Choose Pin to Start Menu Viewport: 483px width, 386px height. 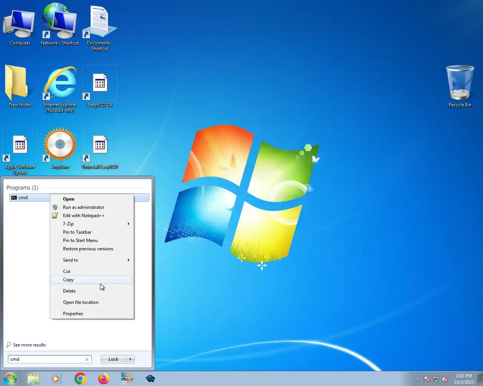coord(92,240)
